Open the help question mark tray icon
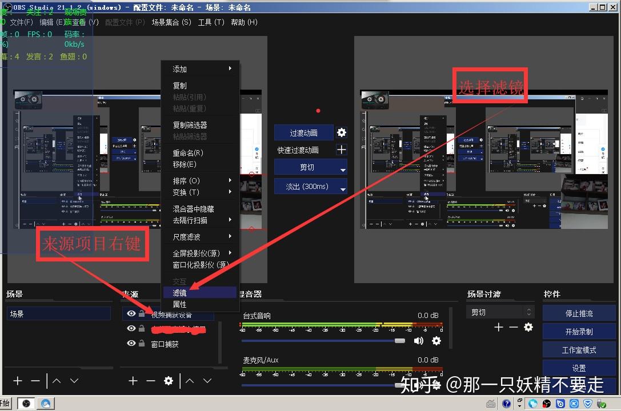Viewport: 621px width, 411px height. tap(507, 404)
